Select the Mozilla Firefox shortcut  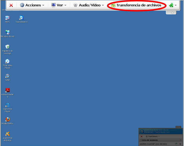coord(7,120)
